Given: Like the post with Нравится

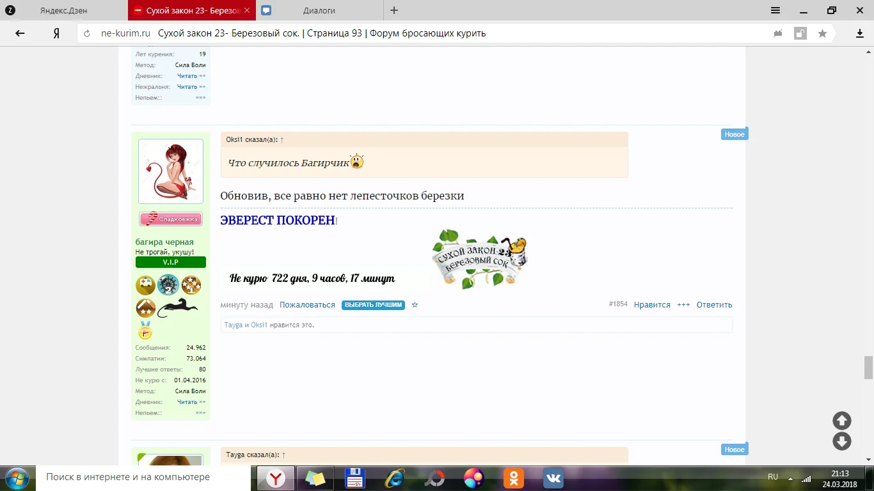Looking at the screenshot, I should click(652, 305).
